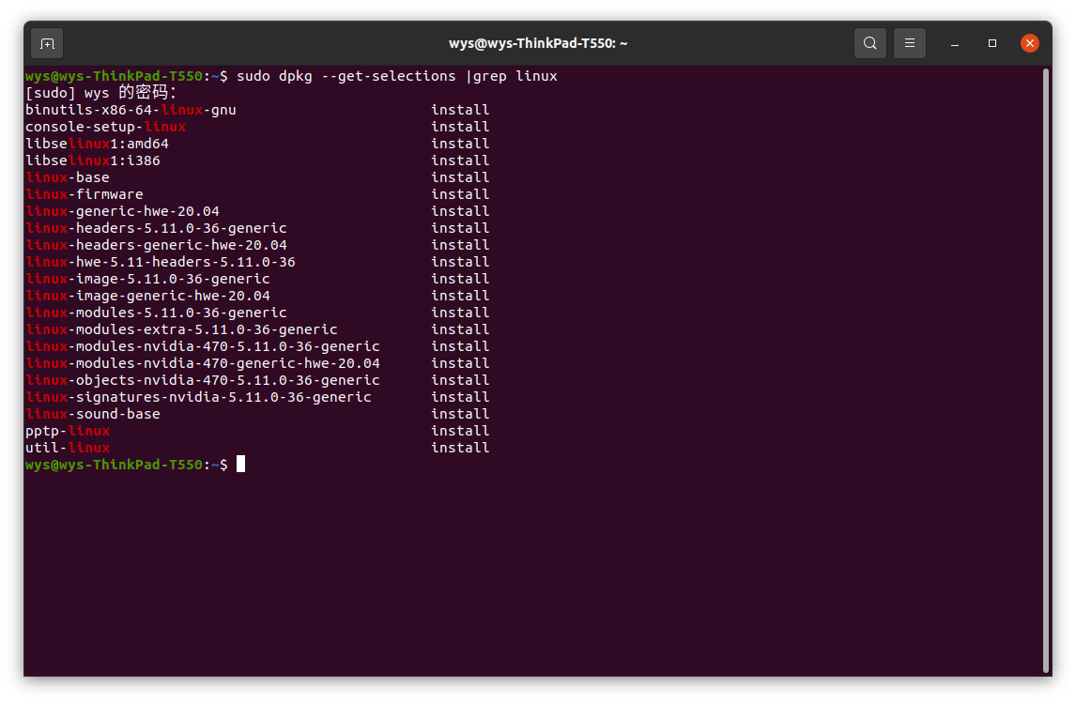The width and height of the screenshot is (1076, 703).
Task: Click the command line 'sudo dpkg --get-selections'
Action: pos(346,76)
